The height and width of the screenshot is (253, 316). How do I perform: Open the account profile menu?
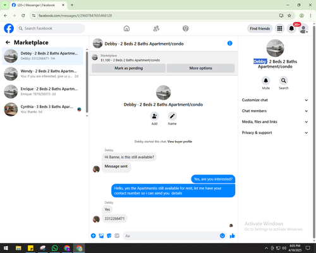coord(303,28)
